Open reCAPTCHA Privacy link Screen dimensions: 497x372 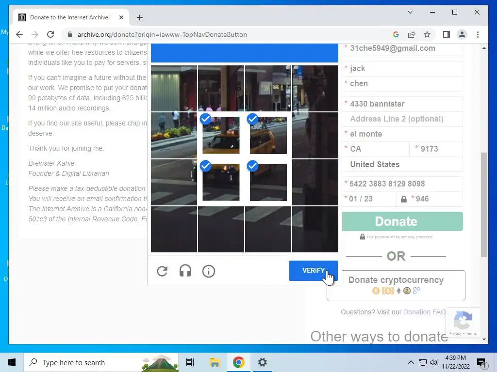pos(455,333)
